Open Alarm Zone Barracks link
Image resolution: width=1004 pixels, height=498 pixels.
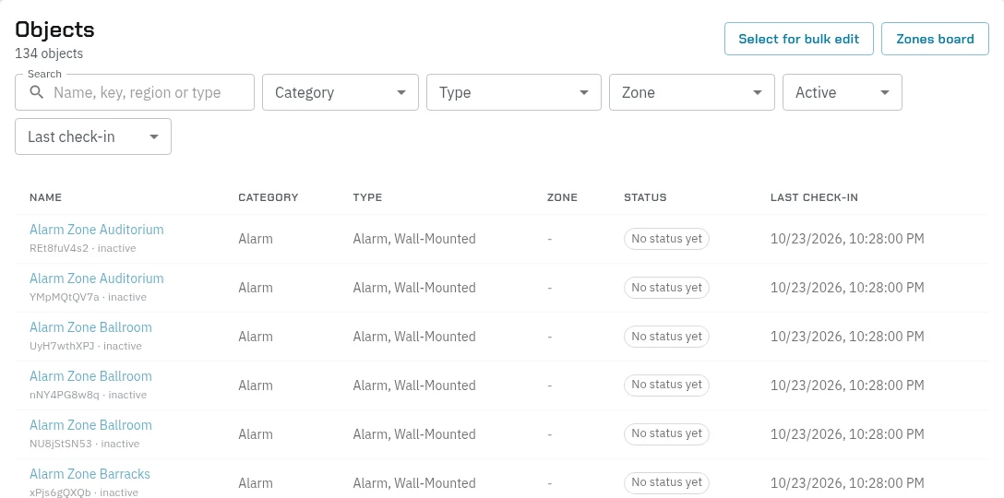90,474
